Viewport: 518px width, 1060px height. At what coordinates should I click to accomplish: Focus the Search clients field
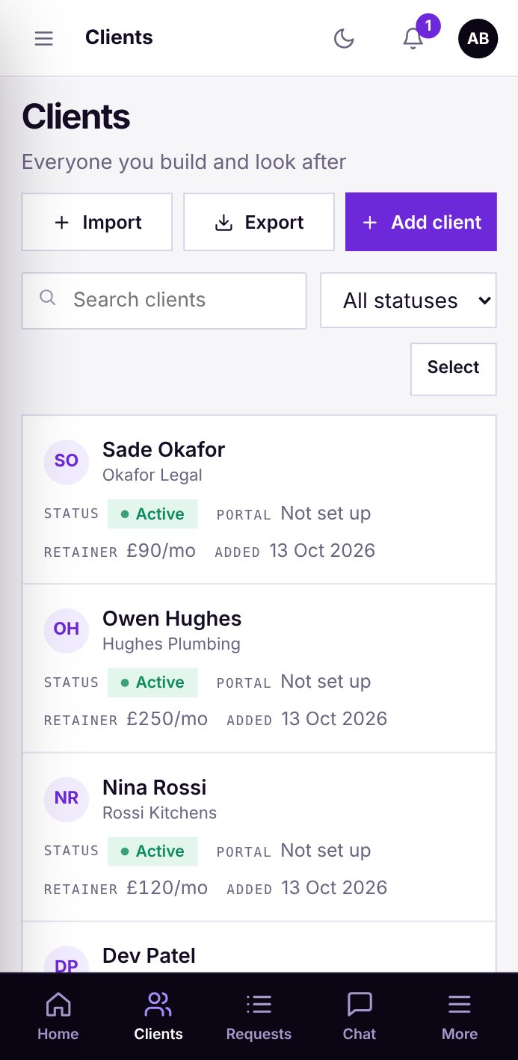[x=164, y=300]
